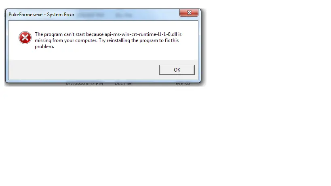
Task: Click the System Error title text
Action: (x=61, y=15)
